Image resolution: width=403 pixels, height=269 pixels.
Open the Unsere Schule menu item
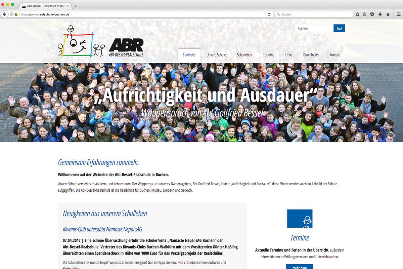(x=216, y=55)
